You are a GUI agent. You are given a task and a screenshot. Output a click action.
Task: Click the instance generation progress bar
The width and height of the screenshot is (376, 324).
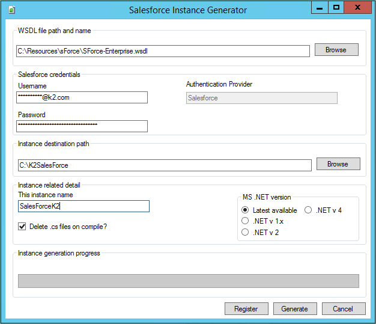pos(189,281)
